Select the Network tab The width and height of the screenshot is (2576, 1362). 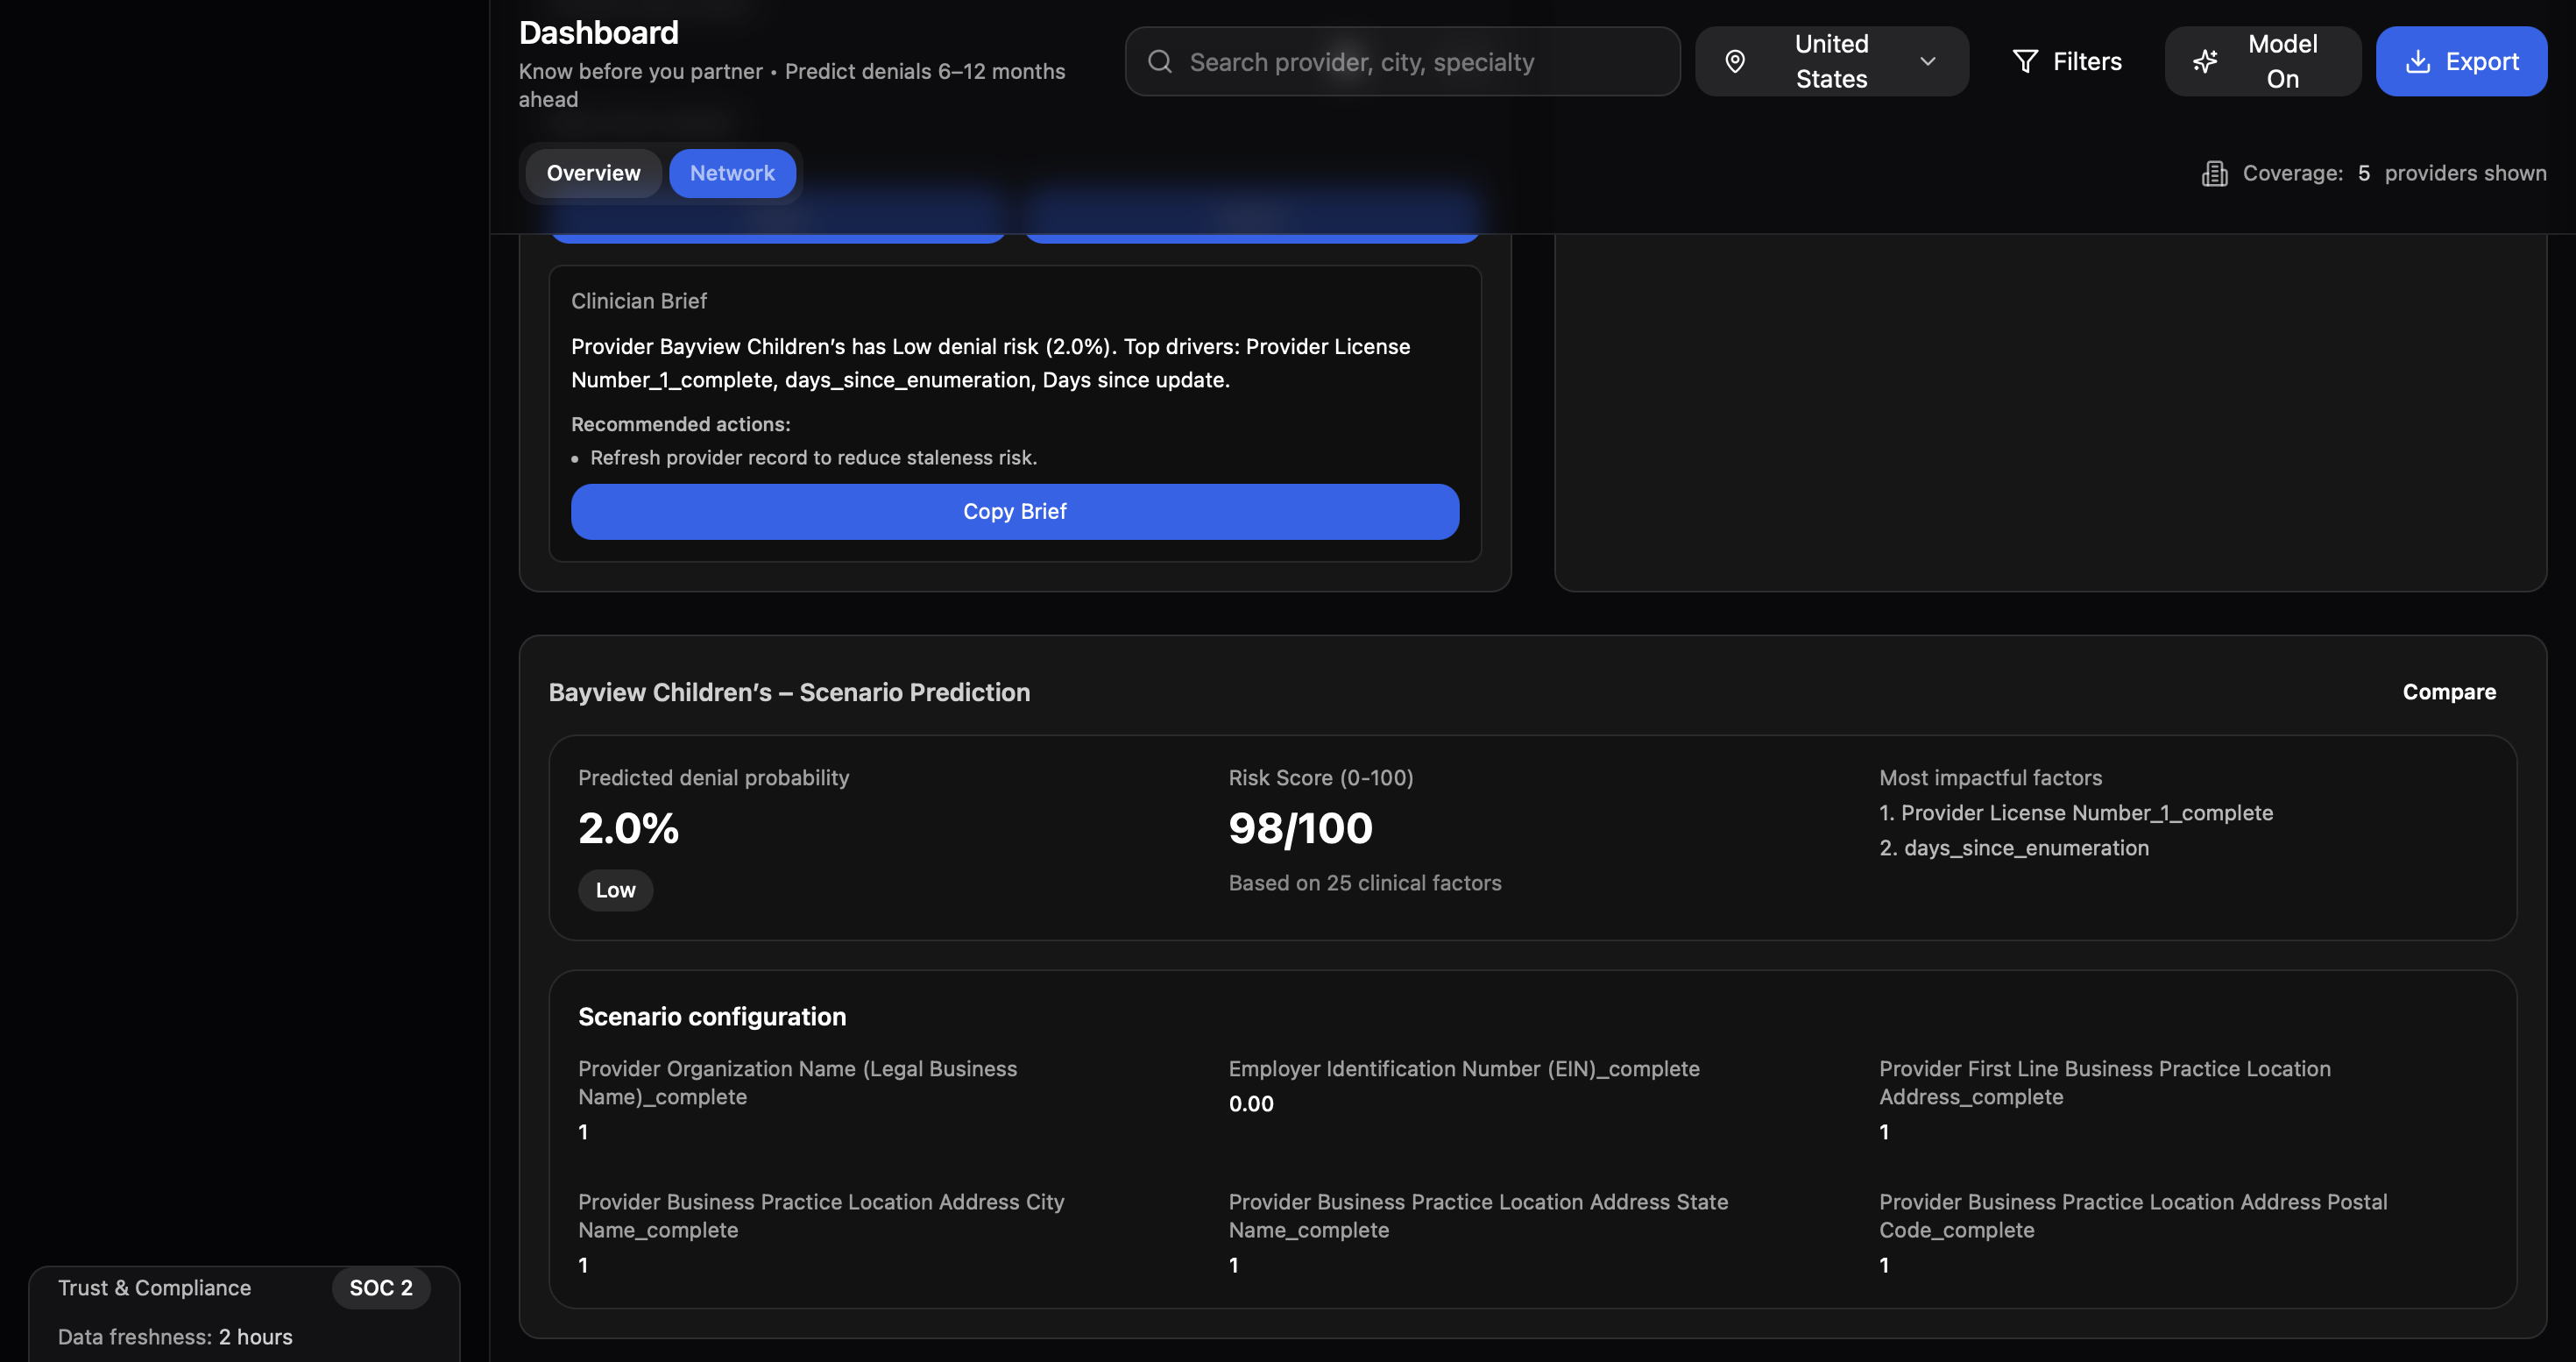tap(731, 174)
